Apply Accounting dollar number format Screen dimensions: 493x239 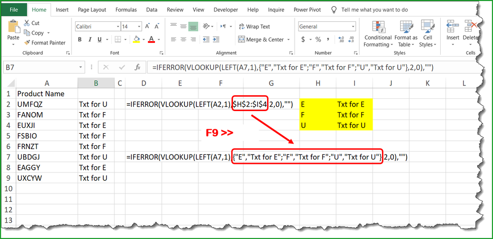coord(303,40)
